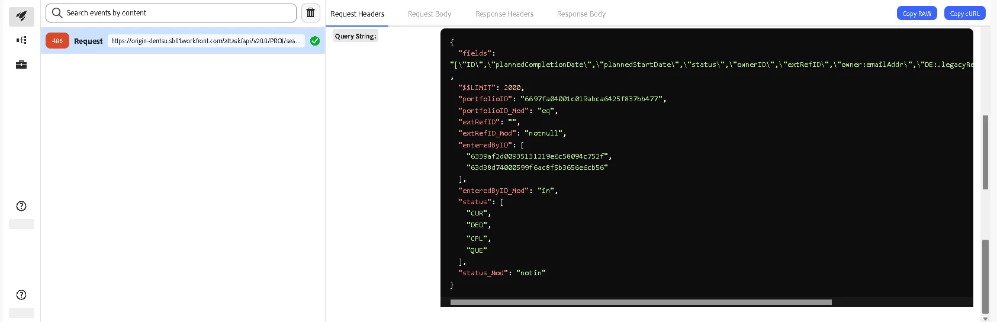
Task: Select the Request event row label
Action: pyautogui.click(x=88, y=41)
